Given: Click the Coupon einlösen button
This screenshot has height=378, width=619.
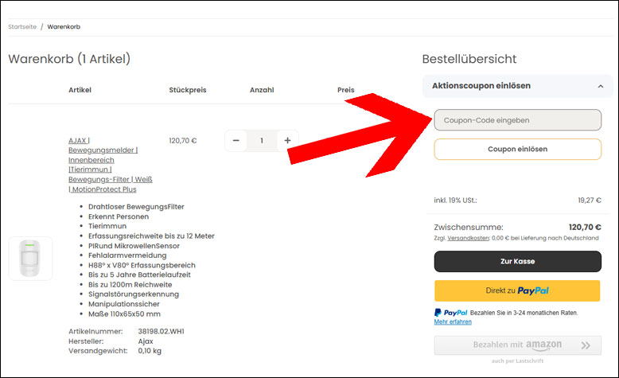Looking at the screenshot, I should point(517,150).
